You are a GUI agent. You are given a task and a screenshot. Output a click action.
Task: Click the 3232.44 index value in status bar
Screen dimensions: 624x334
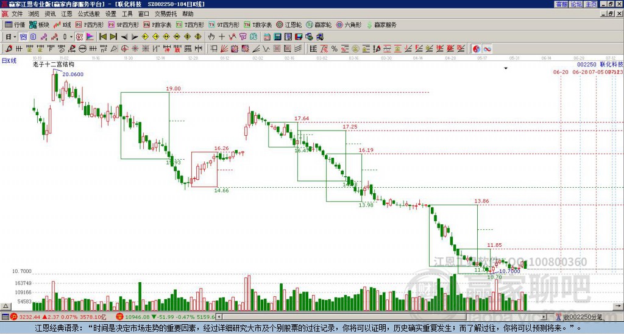coord(29,318)
